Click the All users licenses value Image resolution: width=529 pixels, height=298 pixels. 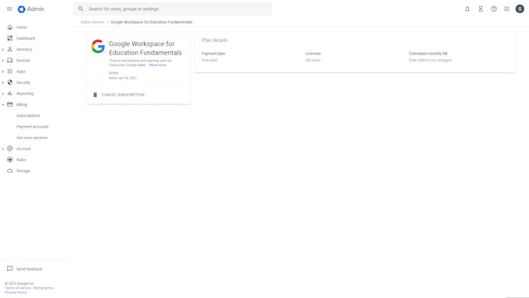(x=313, y=60)
